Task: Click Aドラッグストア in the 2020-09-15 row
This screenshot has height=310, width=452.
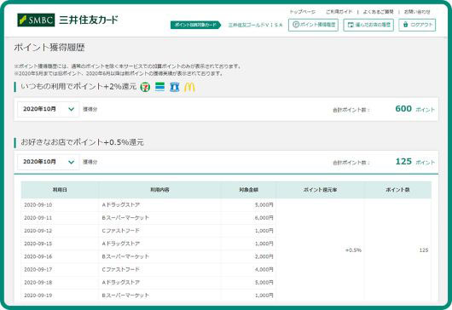Action: tap(121, 244)
